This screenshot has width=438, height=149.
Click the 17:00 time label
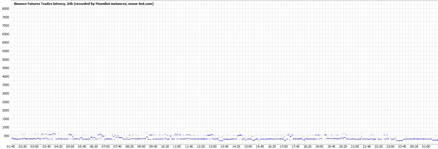pos(284,146)
